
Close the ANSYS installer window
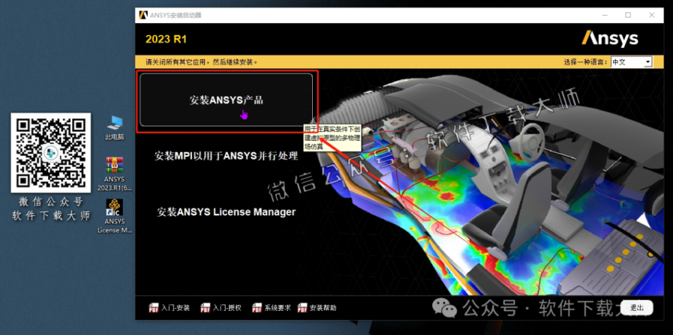[651, 15]
